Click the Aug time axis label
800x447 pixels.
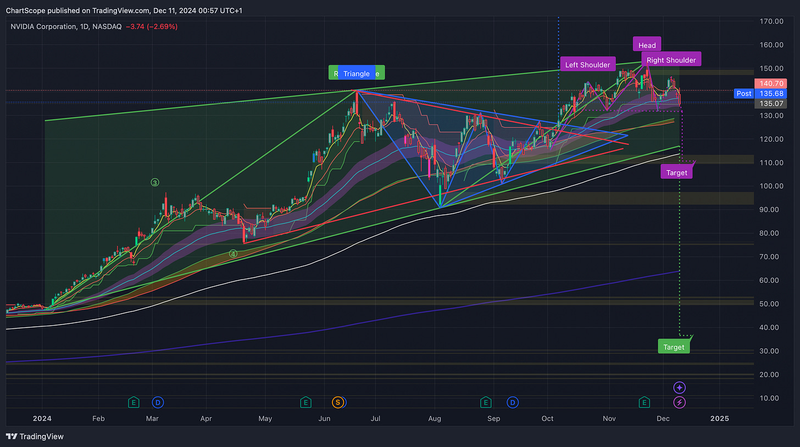(x=435, y=418)
